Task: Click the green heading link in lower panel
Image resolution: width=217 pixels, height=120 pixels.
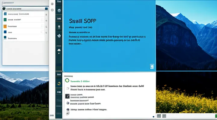Action: (80, 81)
